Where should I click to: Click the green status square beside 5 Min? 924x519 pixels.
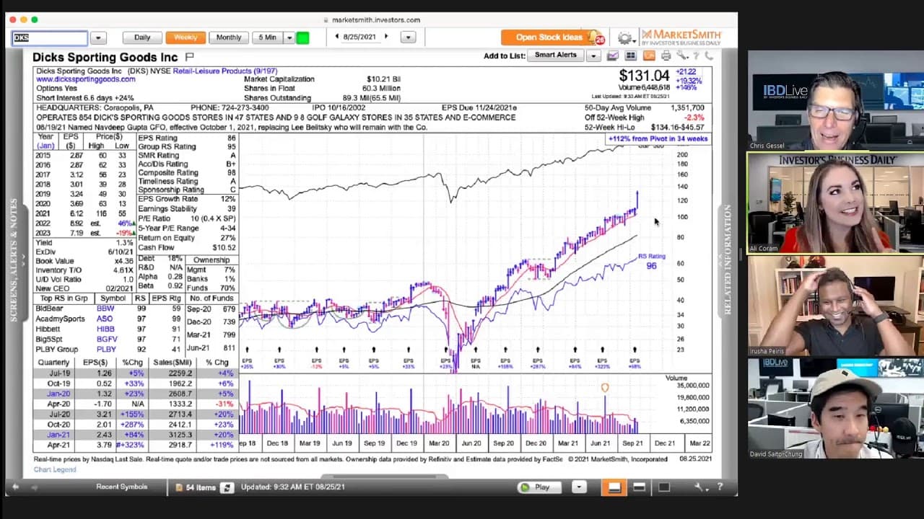[302, 37]
